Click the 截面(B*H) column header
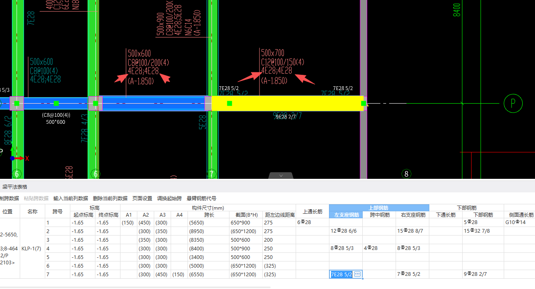Image resolution: width=535 pixels, height=289 pixels. point(246,215)
